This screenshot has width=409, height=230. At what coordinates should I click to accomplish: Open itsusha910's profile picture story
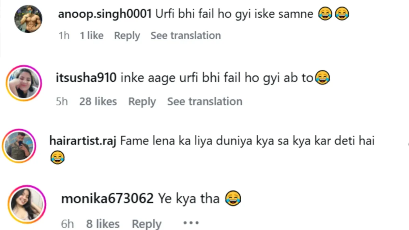24,83
